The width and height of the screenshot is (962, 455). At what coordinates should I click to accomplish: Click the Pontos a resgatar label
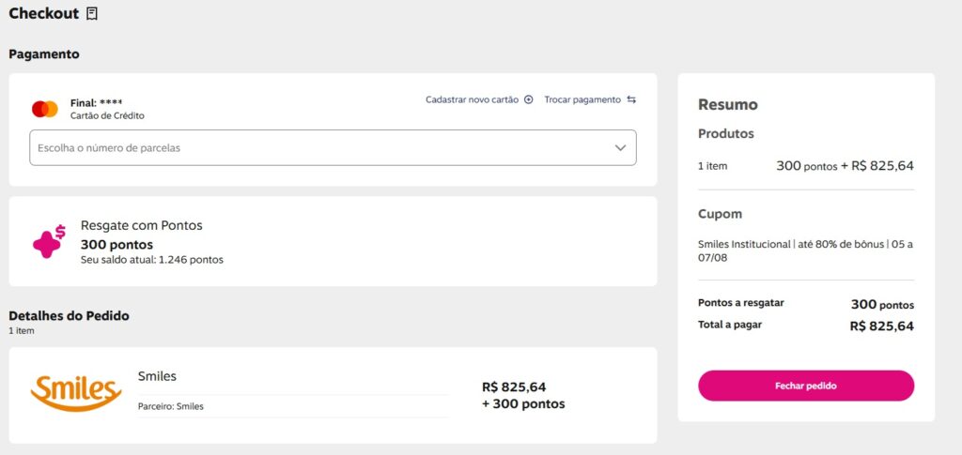(740, 303)
